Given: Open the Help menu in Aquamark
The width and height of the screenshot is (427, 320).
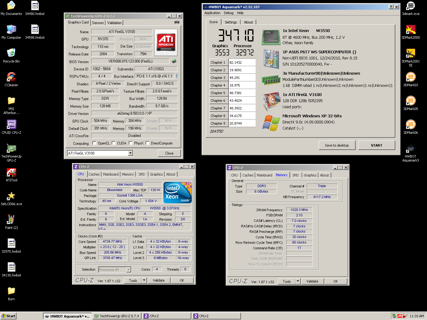Looking at the screenshot, I should coord(240,13).
